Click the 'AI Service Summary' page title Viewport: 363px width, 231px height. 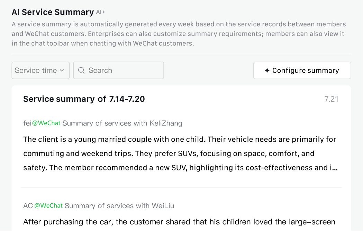point(53,12)
